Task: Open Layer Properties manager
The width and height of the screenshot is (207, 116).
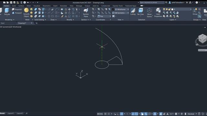Action: pos(158,13)
